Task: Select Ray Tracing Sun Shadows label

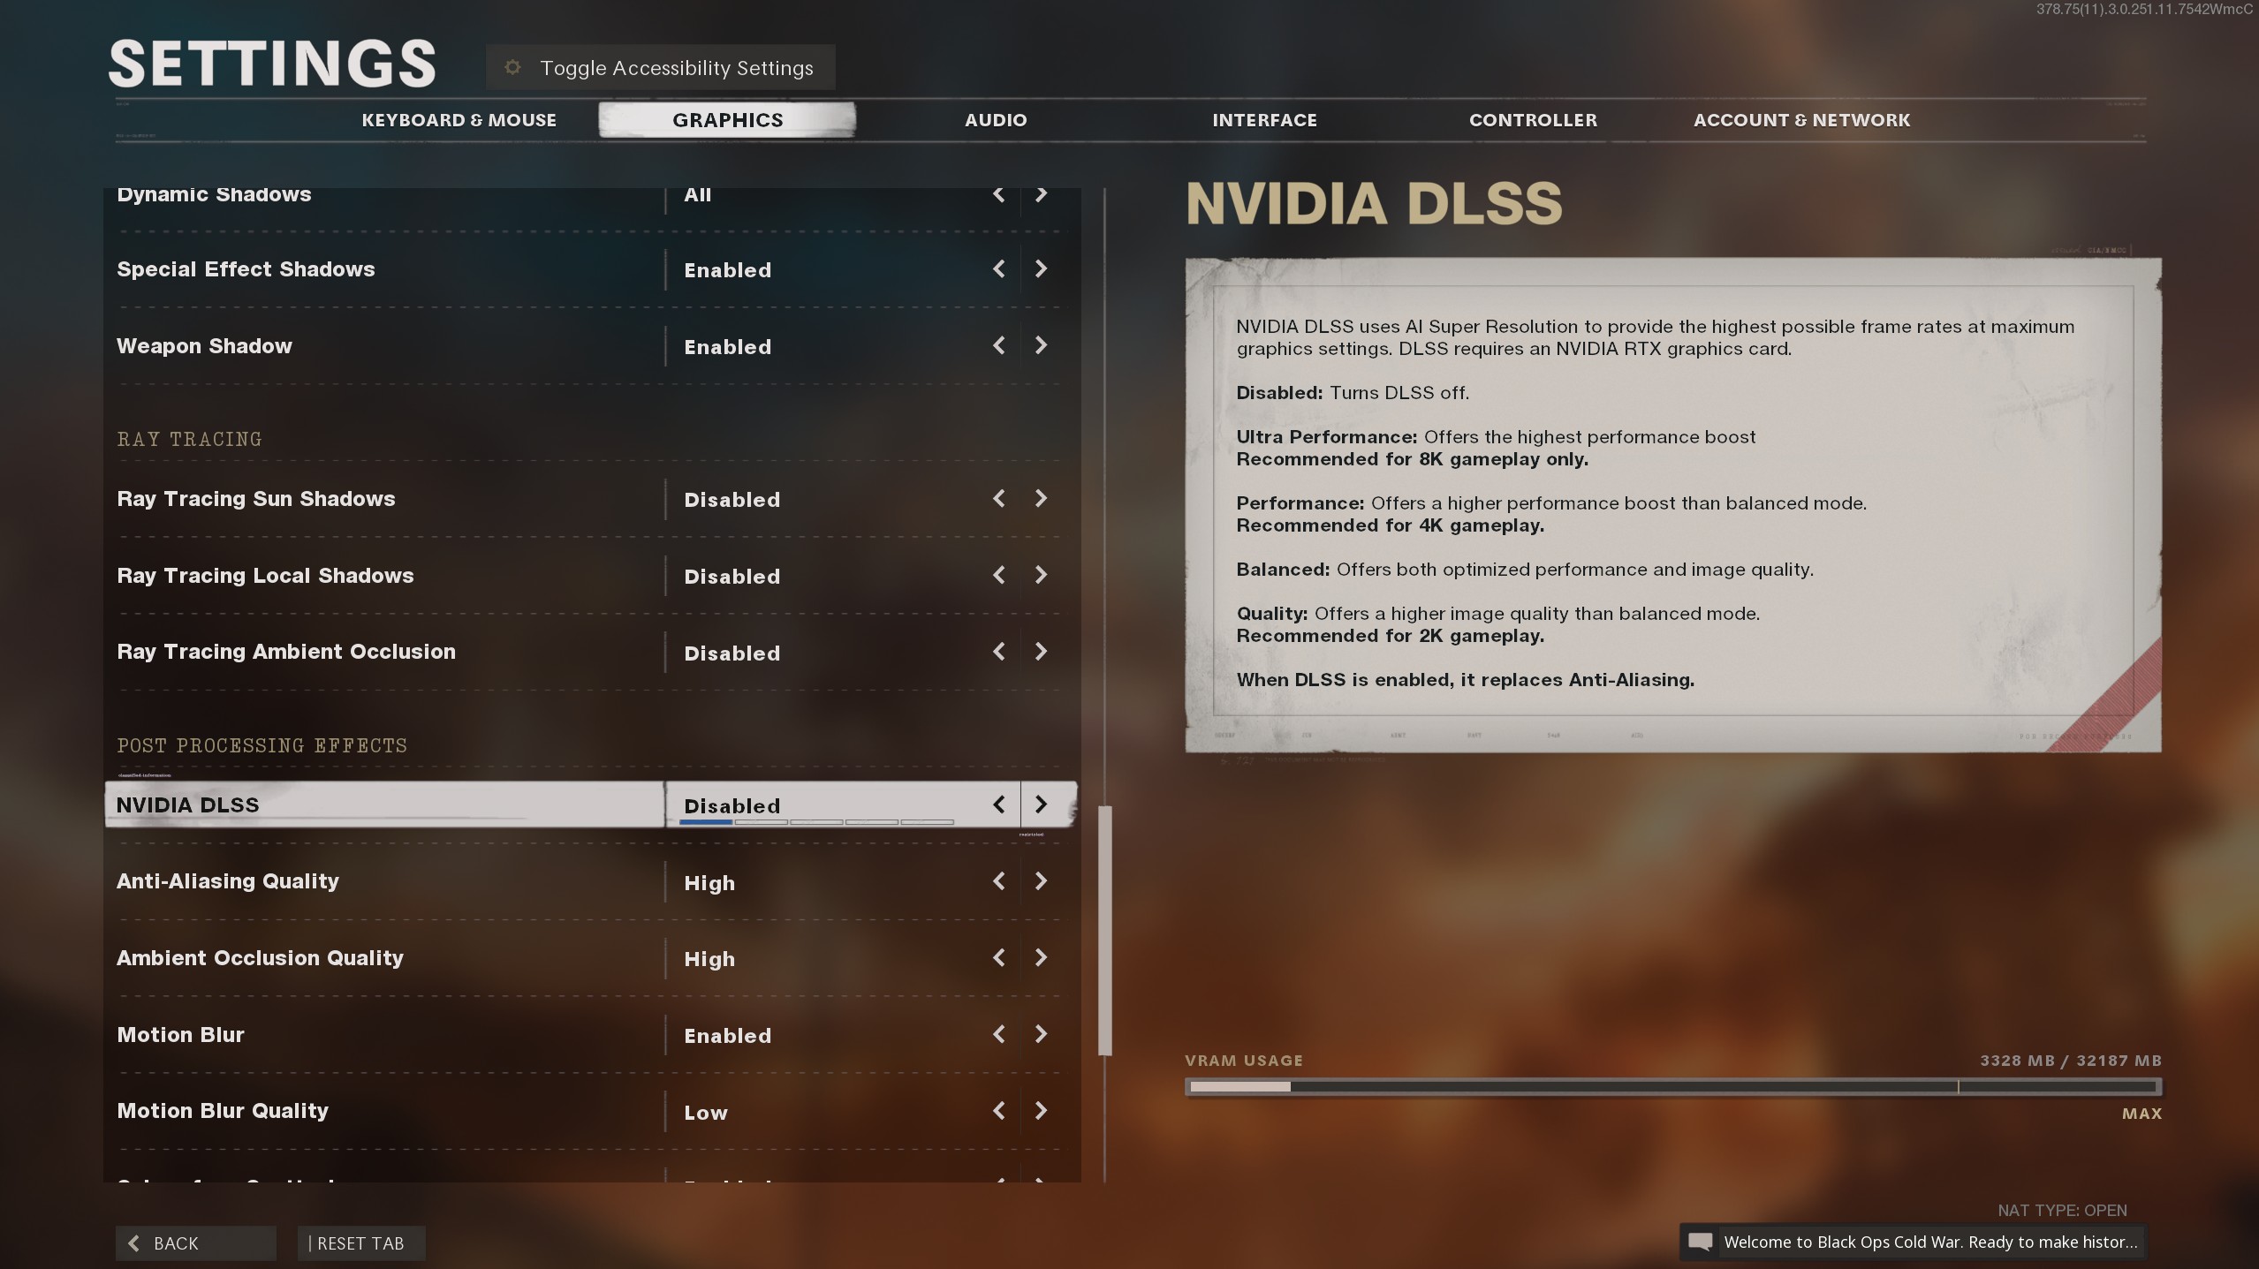Action: [x=256, y=499]
